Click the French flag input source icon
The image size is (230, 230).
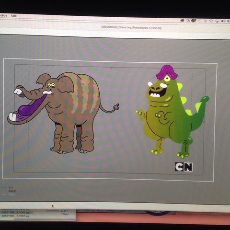(x=229, y=21)
